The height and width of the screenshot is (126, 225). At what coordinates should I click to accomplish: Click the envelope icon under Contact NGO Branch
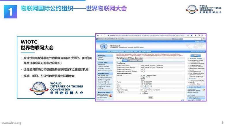203,90
